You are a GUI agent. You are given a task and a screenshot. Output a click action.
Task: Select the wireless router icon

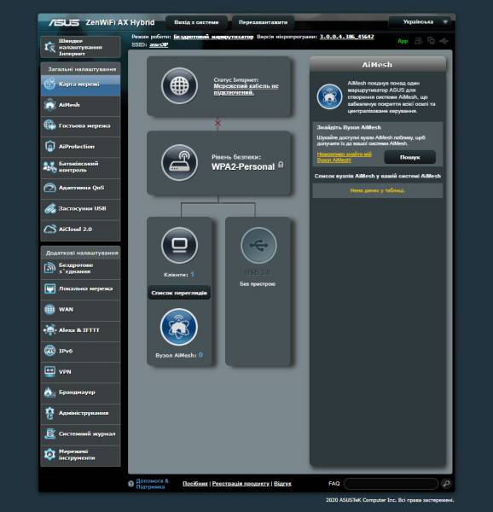click(179, 163)
